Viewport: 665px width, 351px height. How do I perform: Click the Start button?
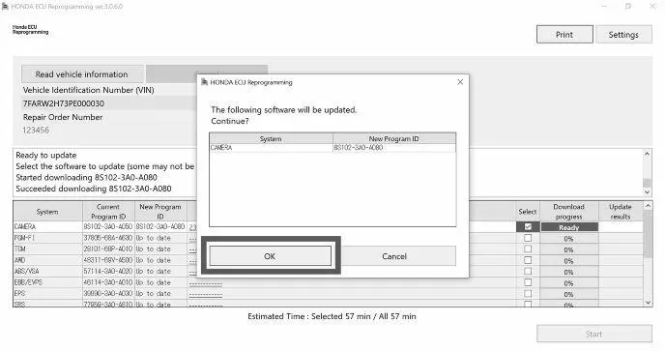pos(594,334)
